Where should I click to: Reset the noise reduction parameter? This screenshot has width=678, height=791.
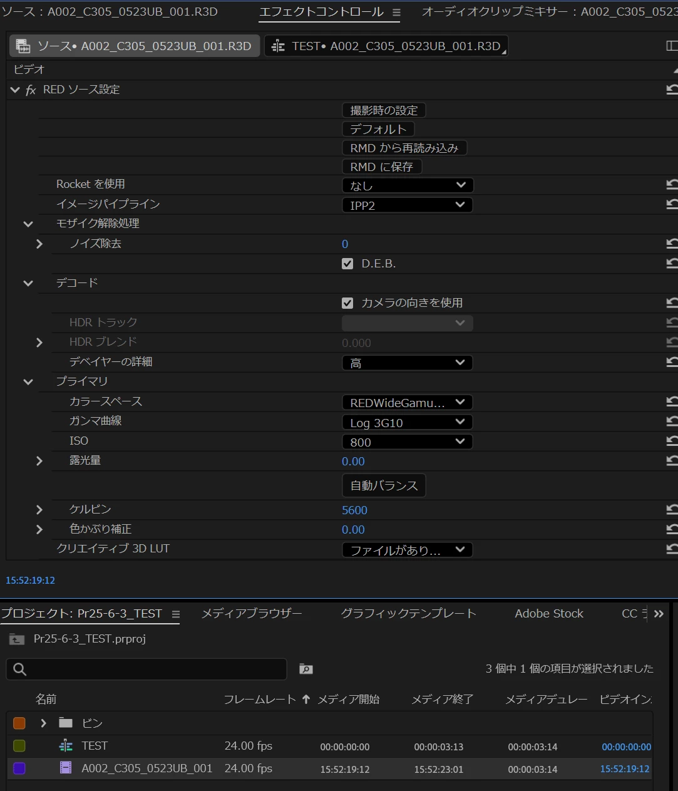[672, 244]
